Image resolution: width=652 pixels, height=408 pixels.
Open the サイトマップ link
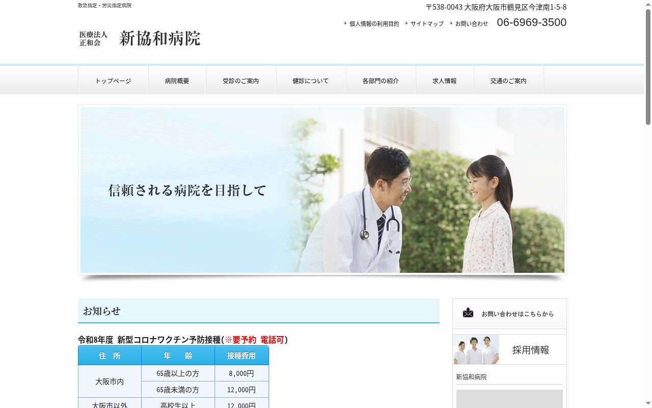pyautogui.click(x=427, y=23)
